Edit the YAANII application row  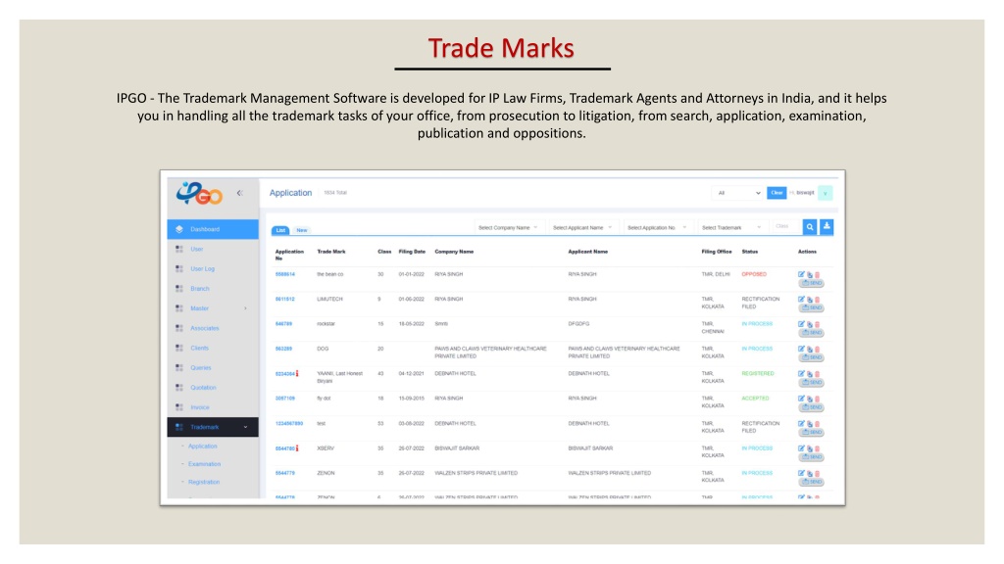click(801, 373)
